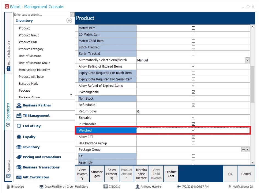Click the Business Partner icon
Image resolution: width=259 pixels, height=194 pixels.
point(19,105)
